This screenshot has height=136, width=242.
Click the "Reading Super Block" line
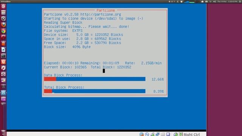[63, 23]
